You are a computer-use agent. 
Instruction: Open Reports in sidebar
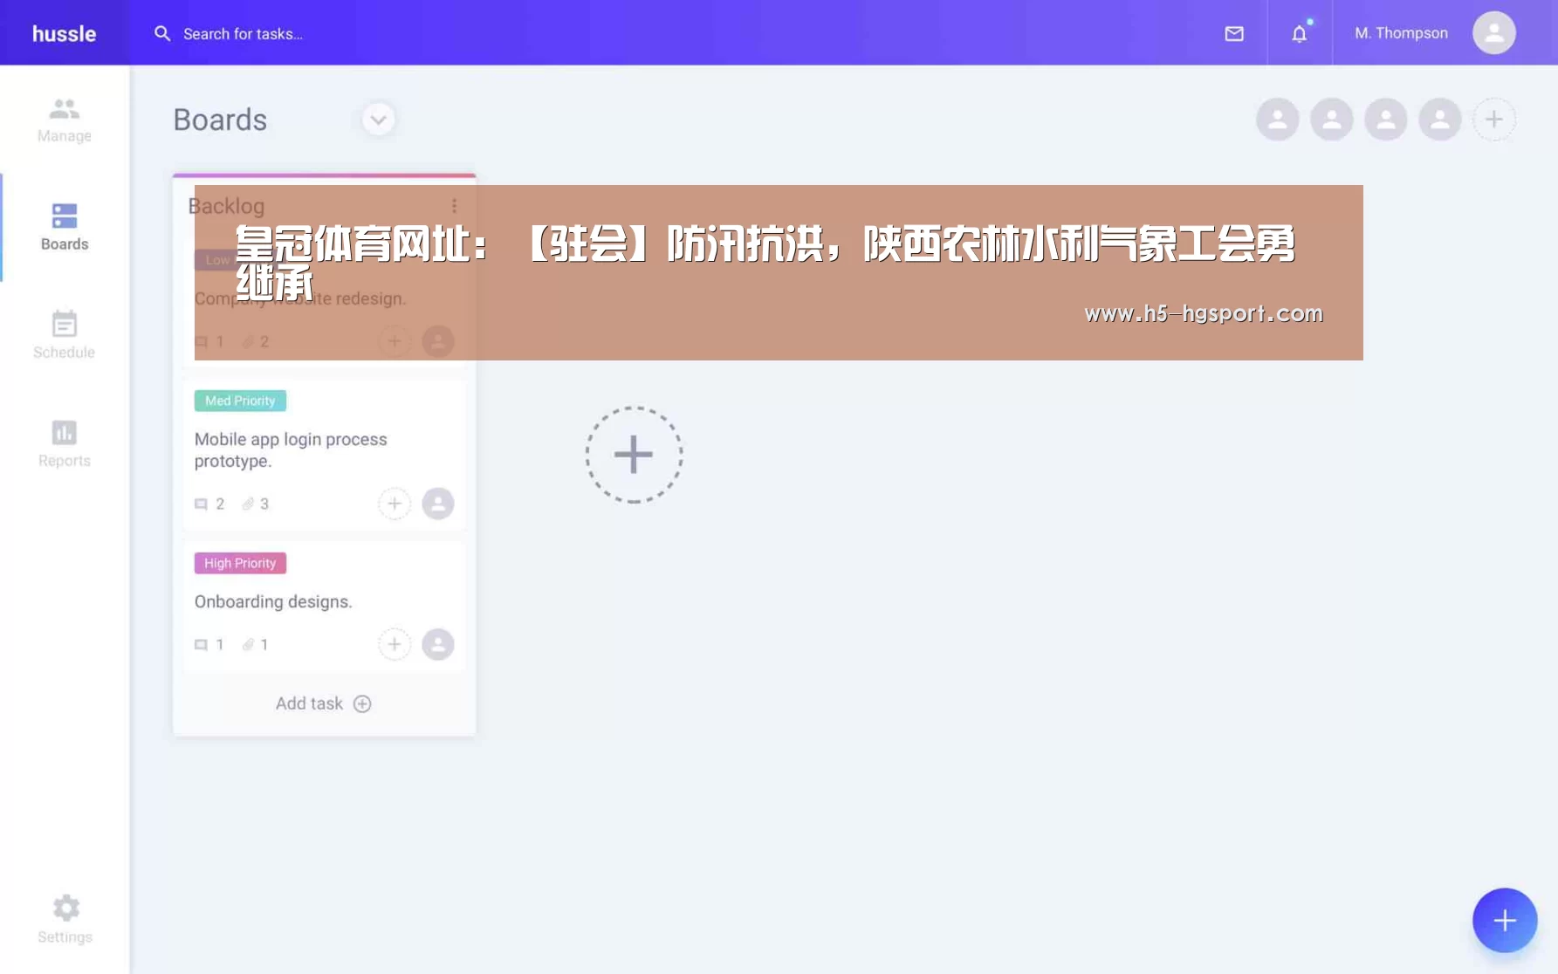[64, 443]
